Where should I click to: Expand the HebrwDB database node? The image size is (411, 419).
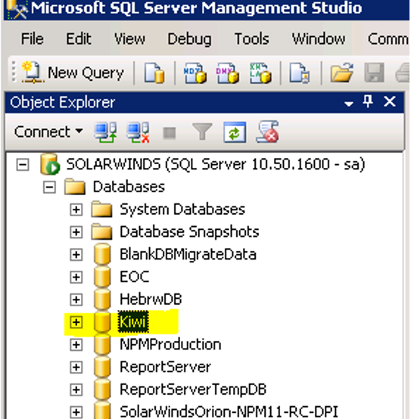[x=76, y=300]
